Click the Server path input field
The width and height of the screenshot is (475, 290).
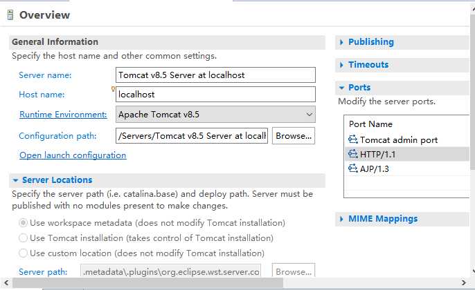(x=170, y=271)
